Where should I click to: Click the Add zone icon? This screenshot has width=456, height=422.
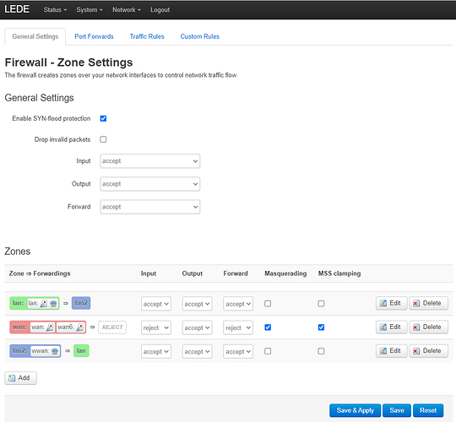[12, 378]
